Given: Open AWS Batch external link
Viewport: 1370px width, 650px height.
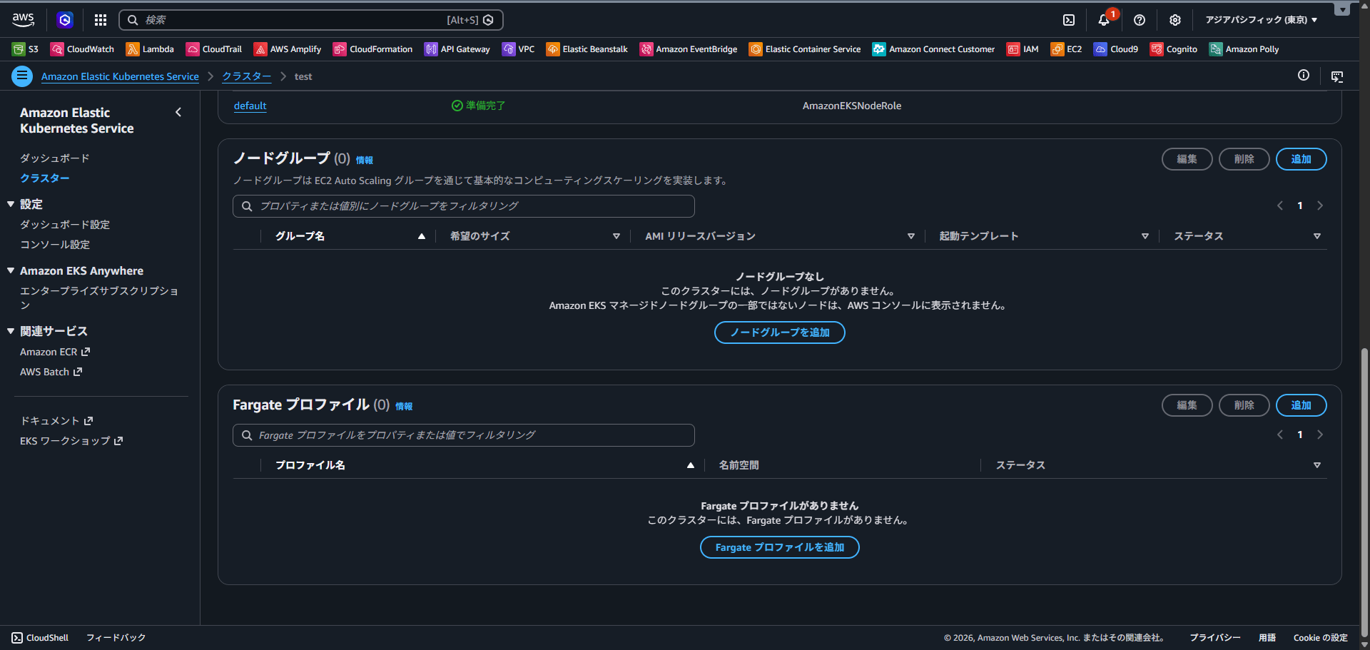Looking at the screenshot, I should [x=51, y=372].
